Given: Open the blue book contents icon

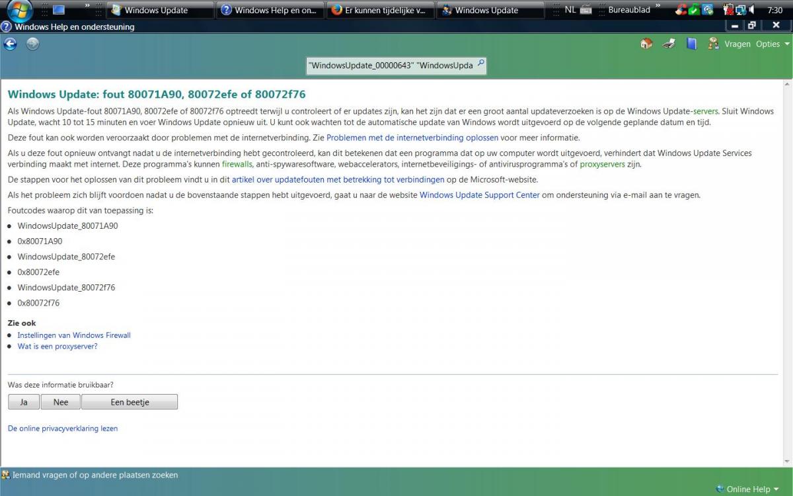Looking at the screenshot, I should [691, 44].
